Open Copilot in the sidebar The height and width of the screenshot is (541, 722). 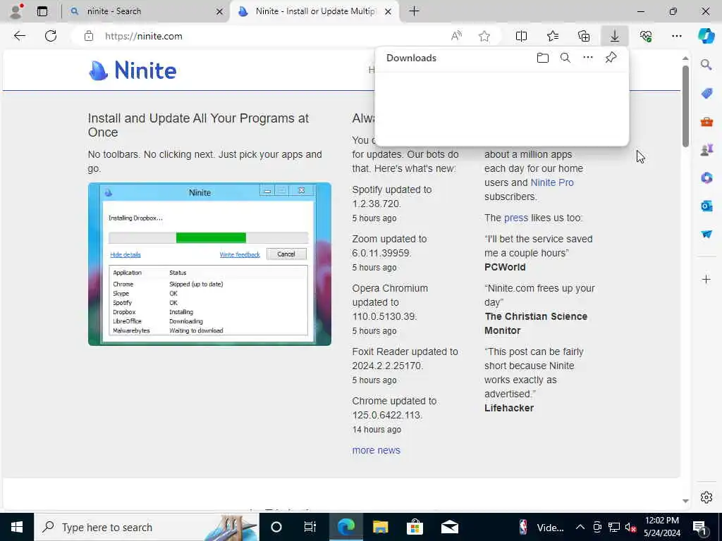point(706,36)
